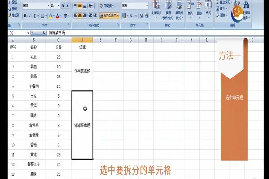
Task: Toggle center horizontal alignment
Action: pyautogui.click(x=80, y=16)
